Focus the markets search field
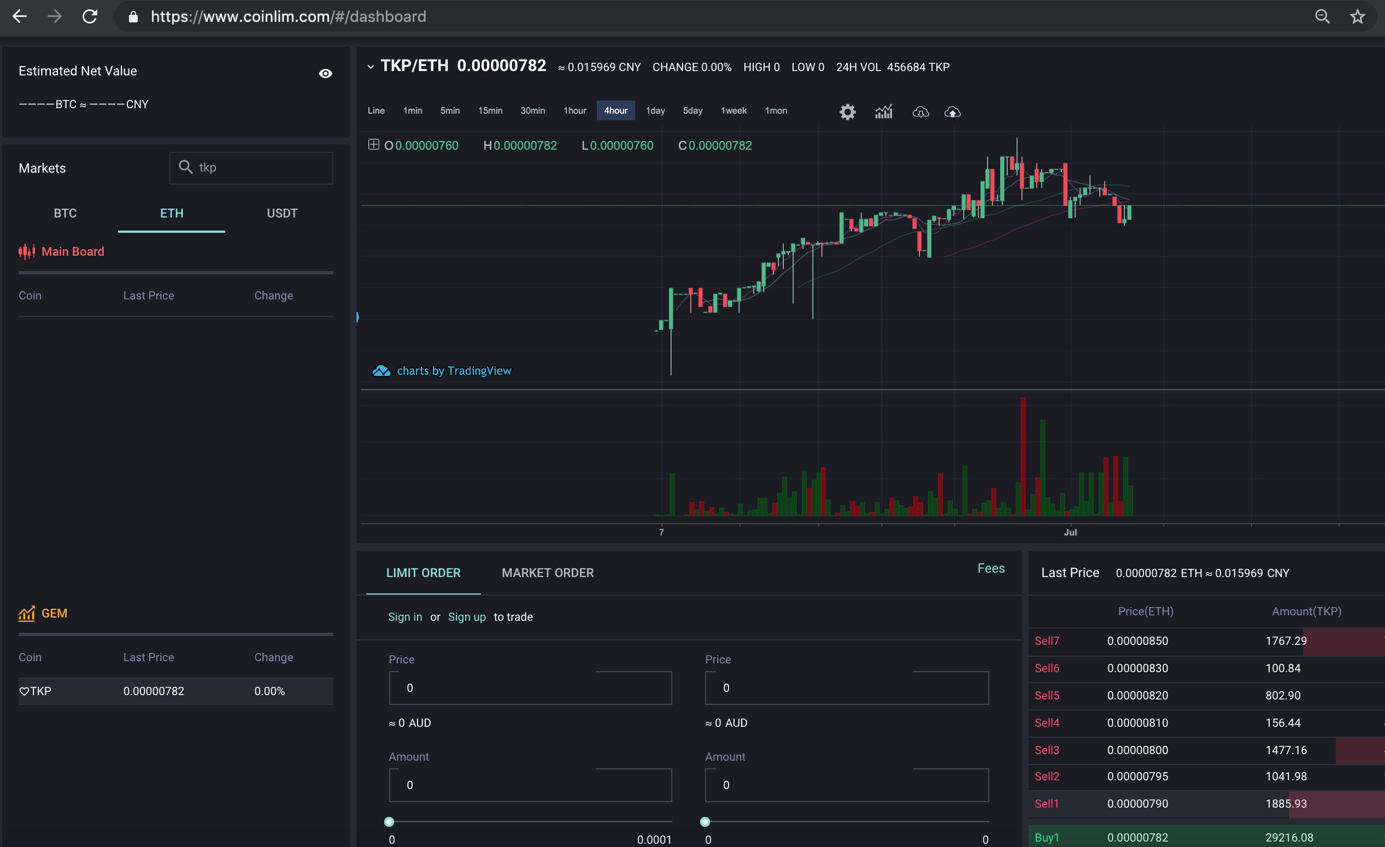 coord(251,168)
